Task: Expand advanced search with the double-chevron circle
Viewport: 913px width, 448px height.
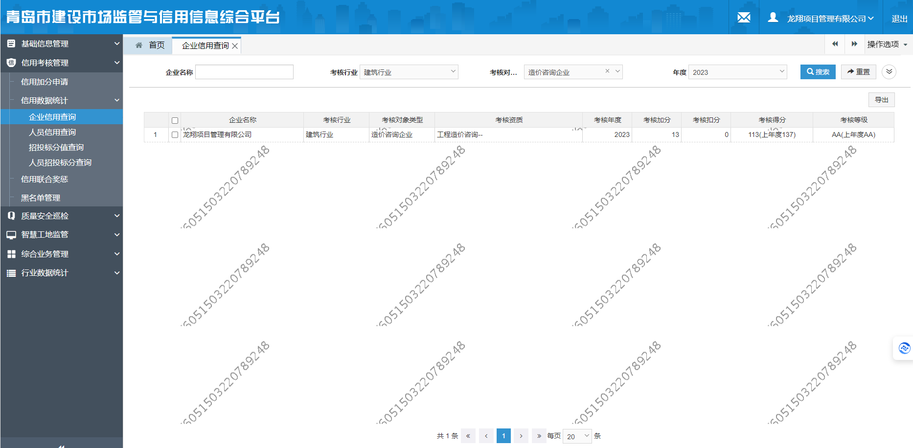Action: pos(889,72)
